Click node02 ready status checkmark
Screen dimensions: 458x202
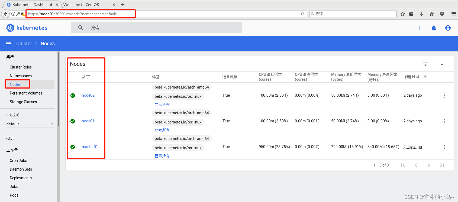(x=73, y=96)
